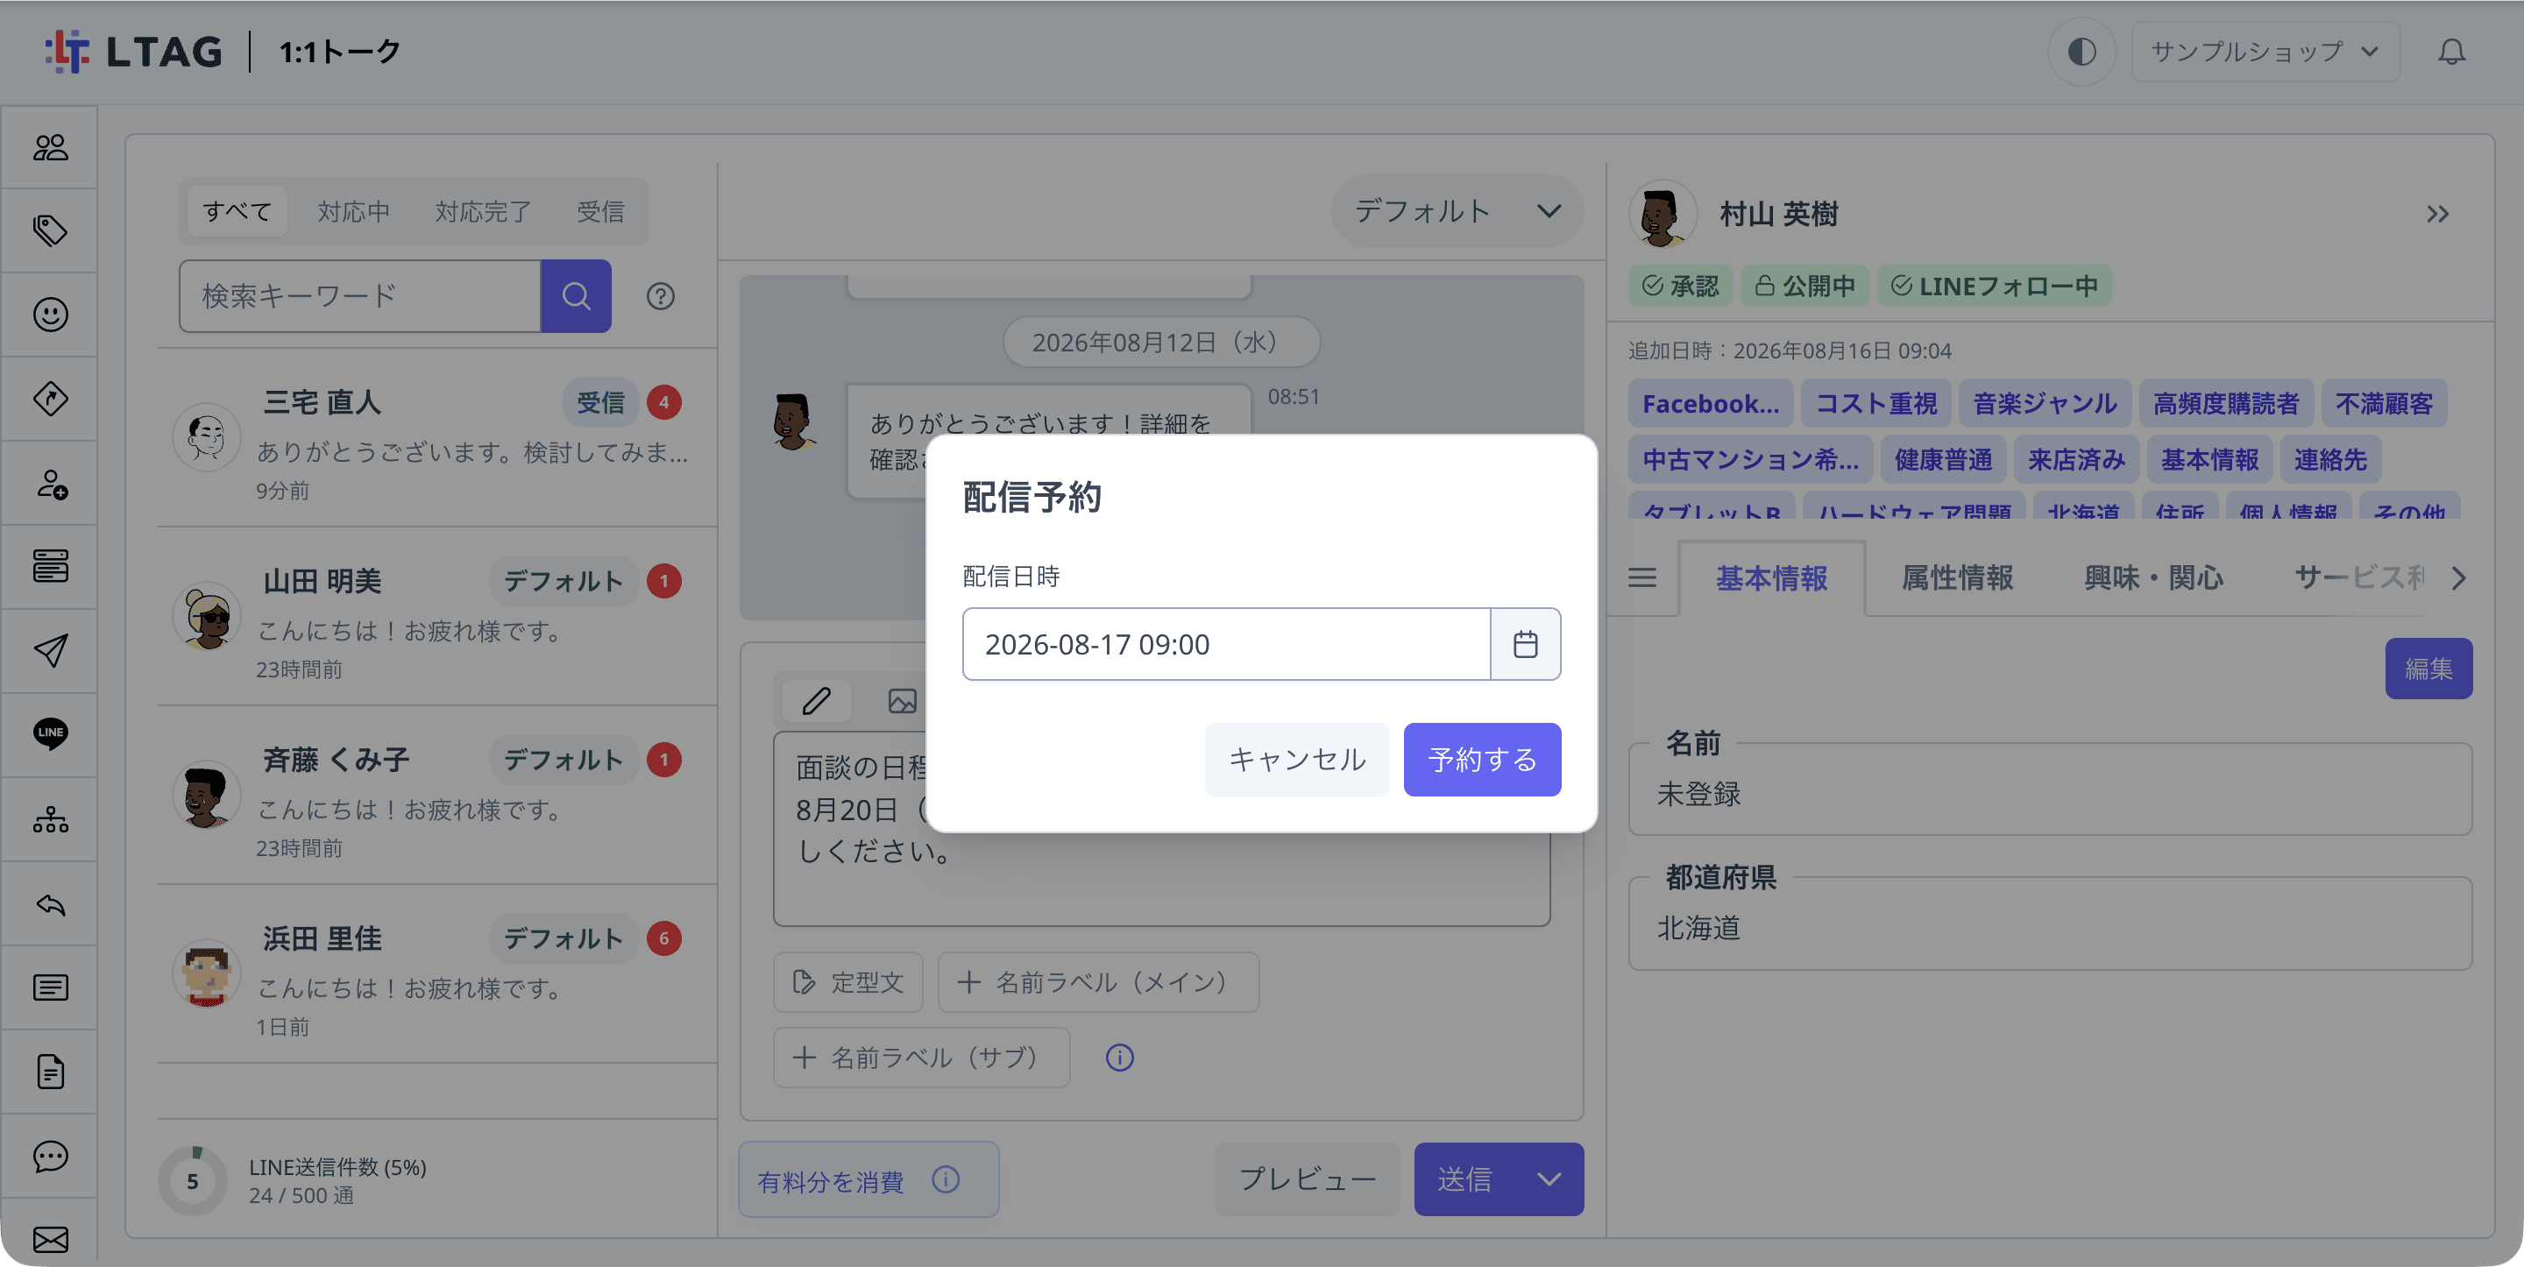
Task: Open the text lines form sidebar icon
Action: tap(50, 987)
